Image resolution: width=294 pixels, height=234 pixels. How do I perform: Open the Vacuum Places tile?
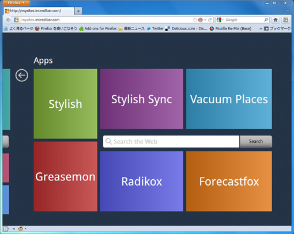pyautogui.click(x=229, y=99)
